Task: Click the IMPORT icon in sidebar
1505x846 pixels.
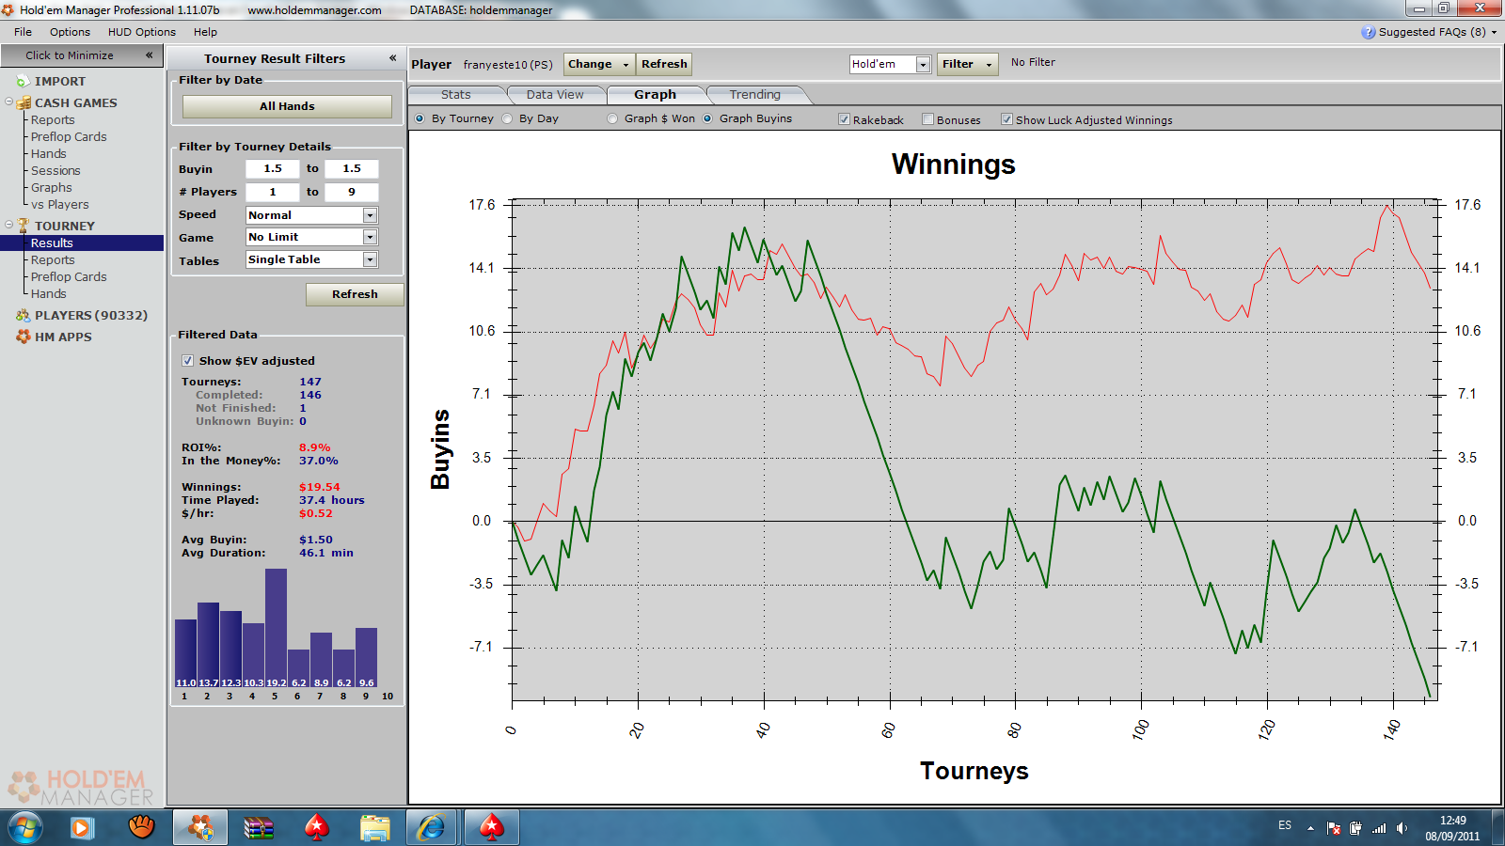Action: tap(23, 82)
